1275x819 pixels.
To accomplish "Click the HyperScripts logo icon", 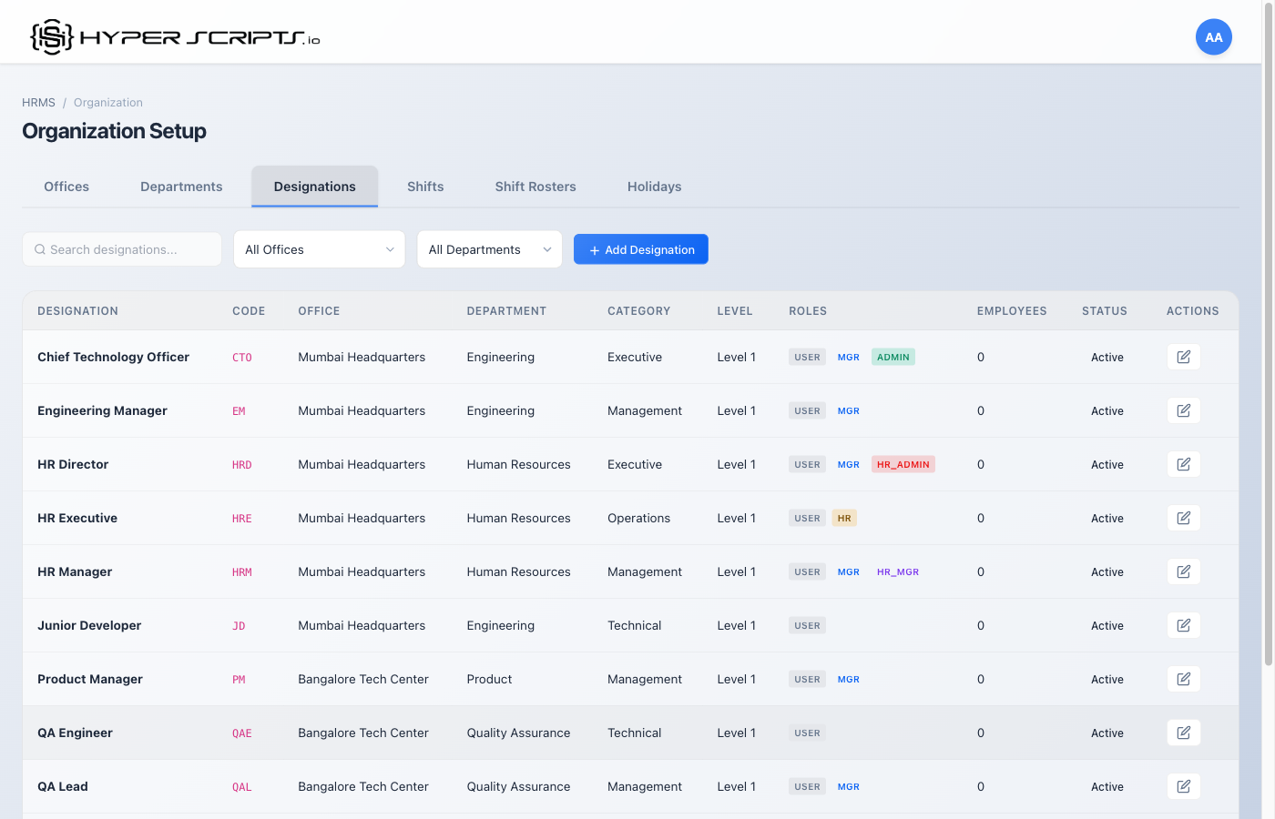I will pyautogui.click(x=52, y=37).
